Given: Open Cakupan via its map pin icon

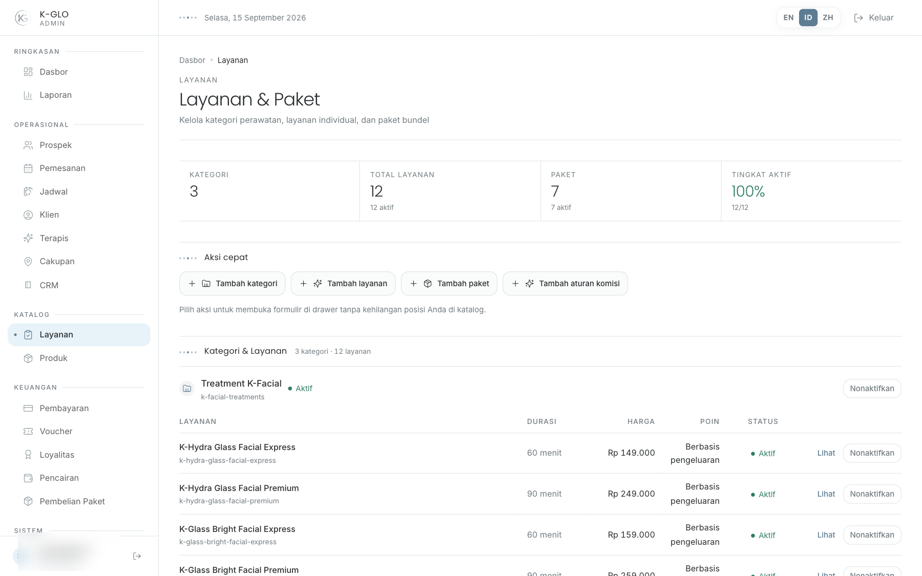Looking at the screenshot, I should 28,261.
